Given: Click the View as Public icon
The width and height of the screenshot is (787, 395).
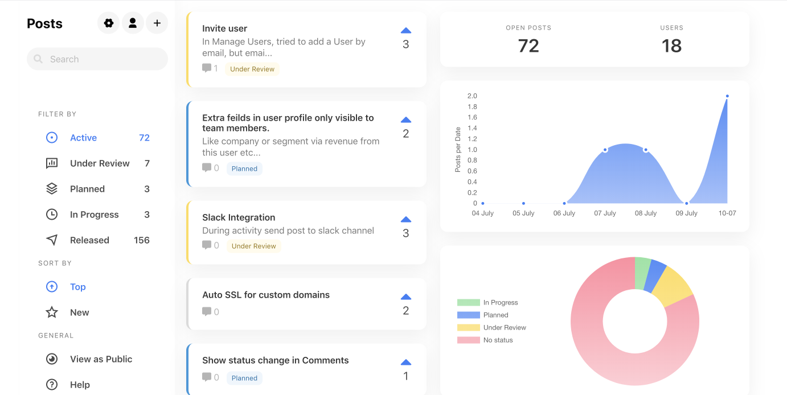Looking at the screenshot, I should (52, 359).
